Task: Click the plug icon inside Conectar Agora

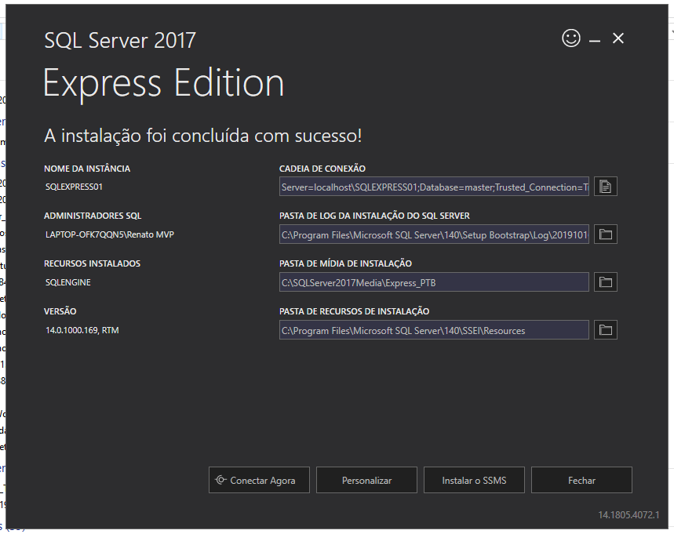Action: point(221,480)
